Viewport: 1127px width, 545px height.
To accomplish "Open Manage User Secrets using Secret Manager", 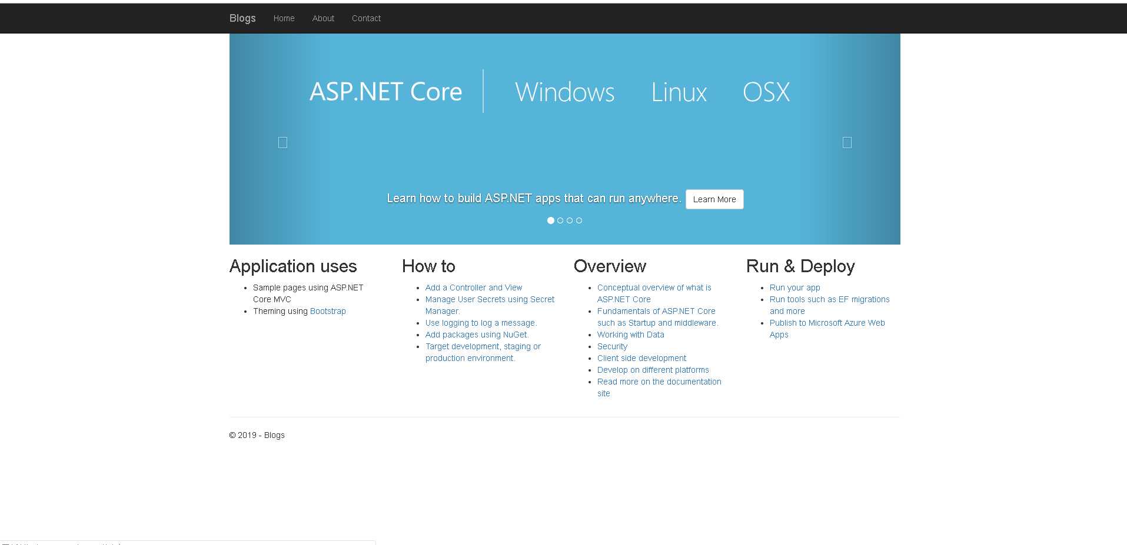I will click(x=490, y=305).
